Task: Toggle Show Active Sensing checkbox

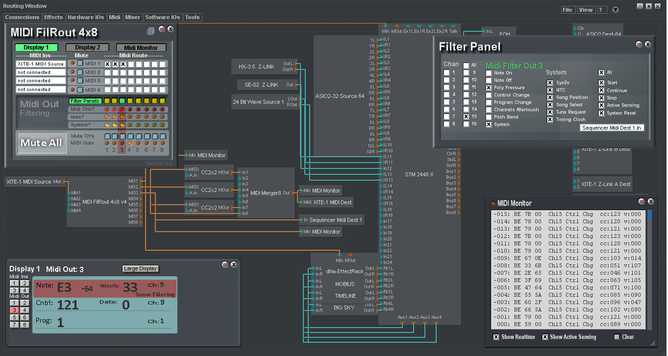Action: (545, 337)
